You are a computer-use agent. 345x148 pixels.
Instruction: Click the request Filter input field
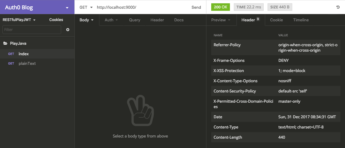click(32, 30)
